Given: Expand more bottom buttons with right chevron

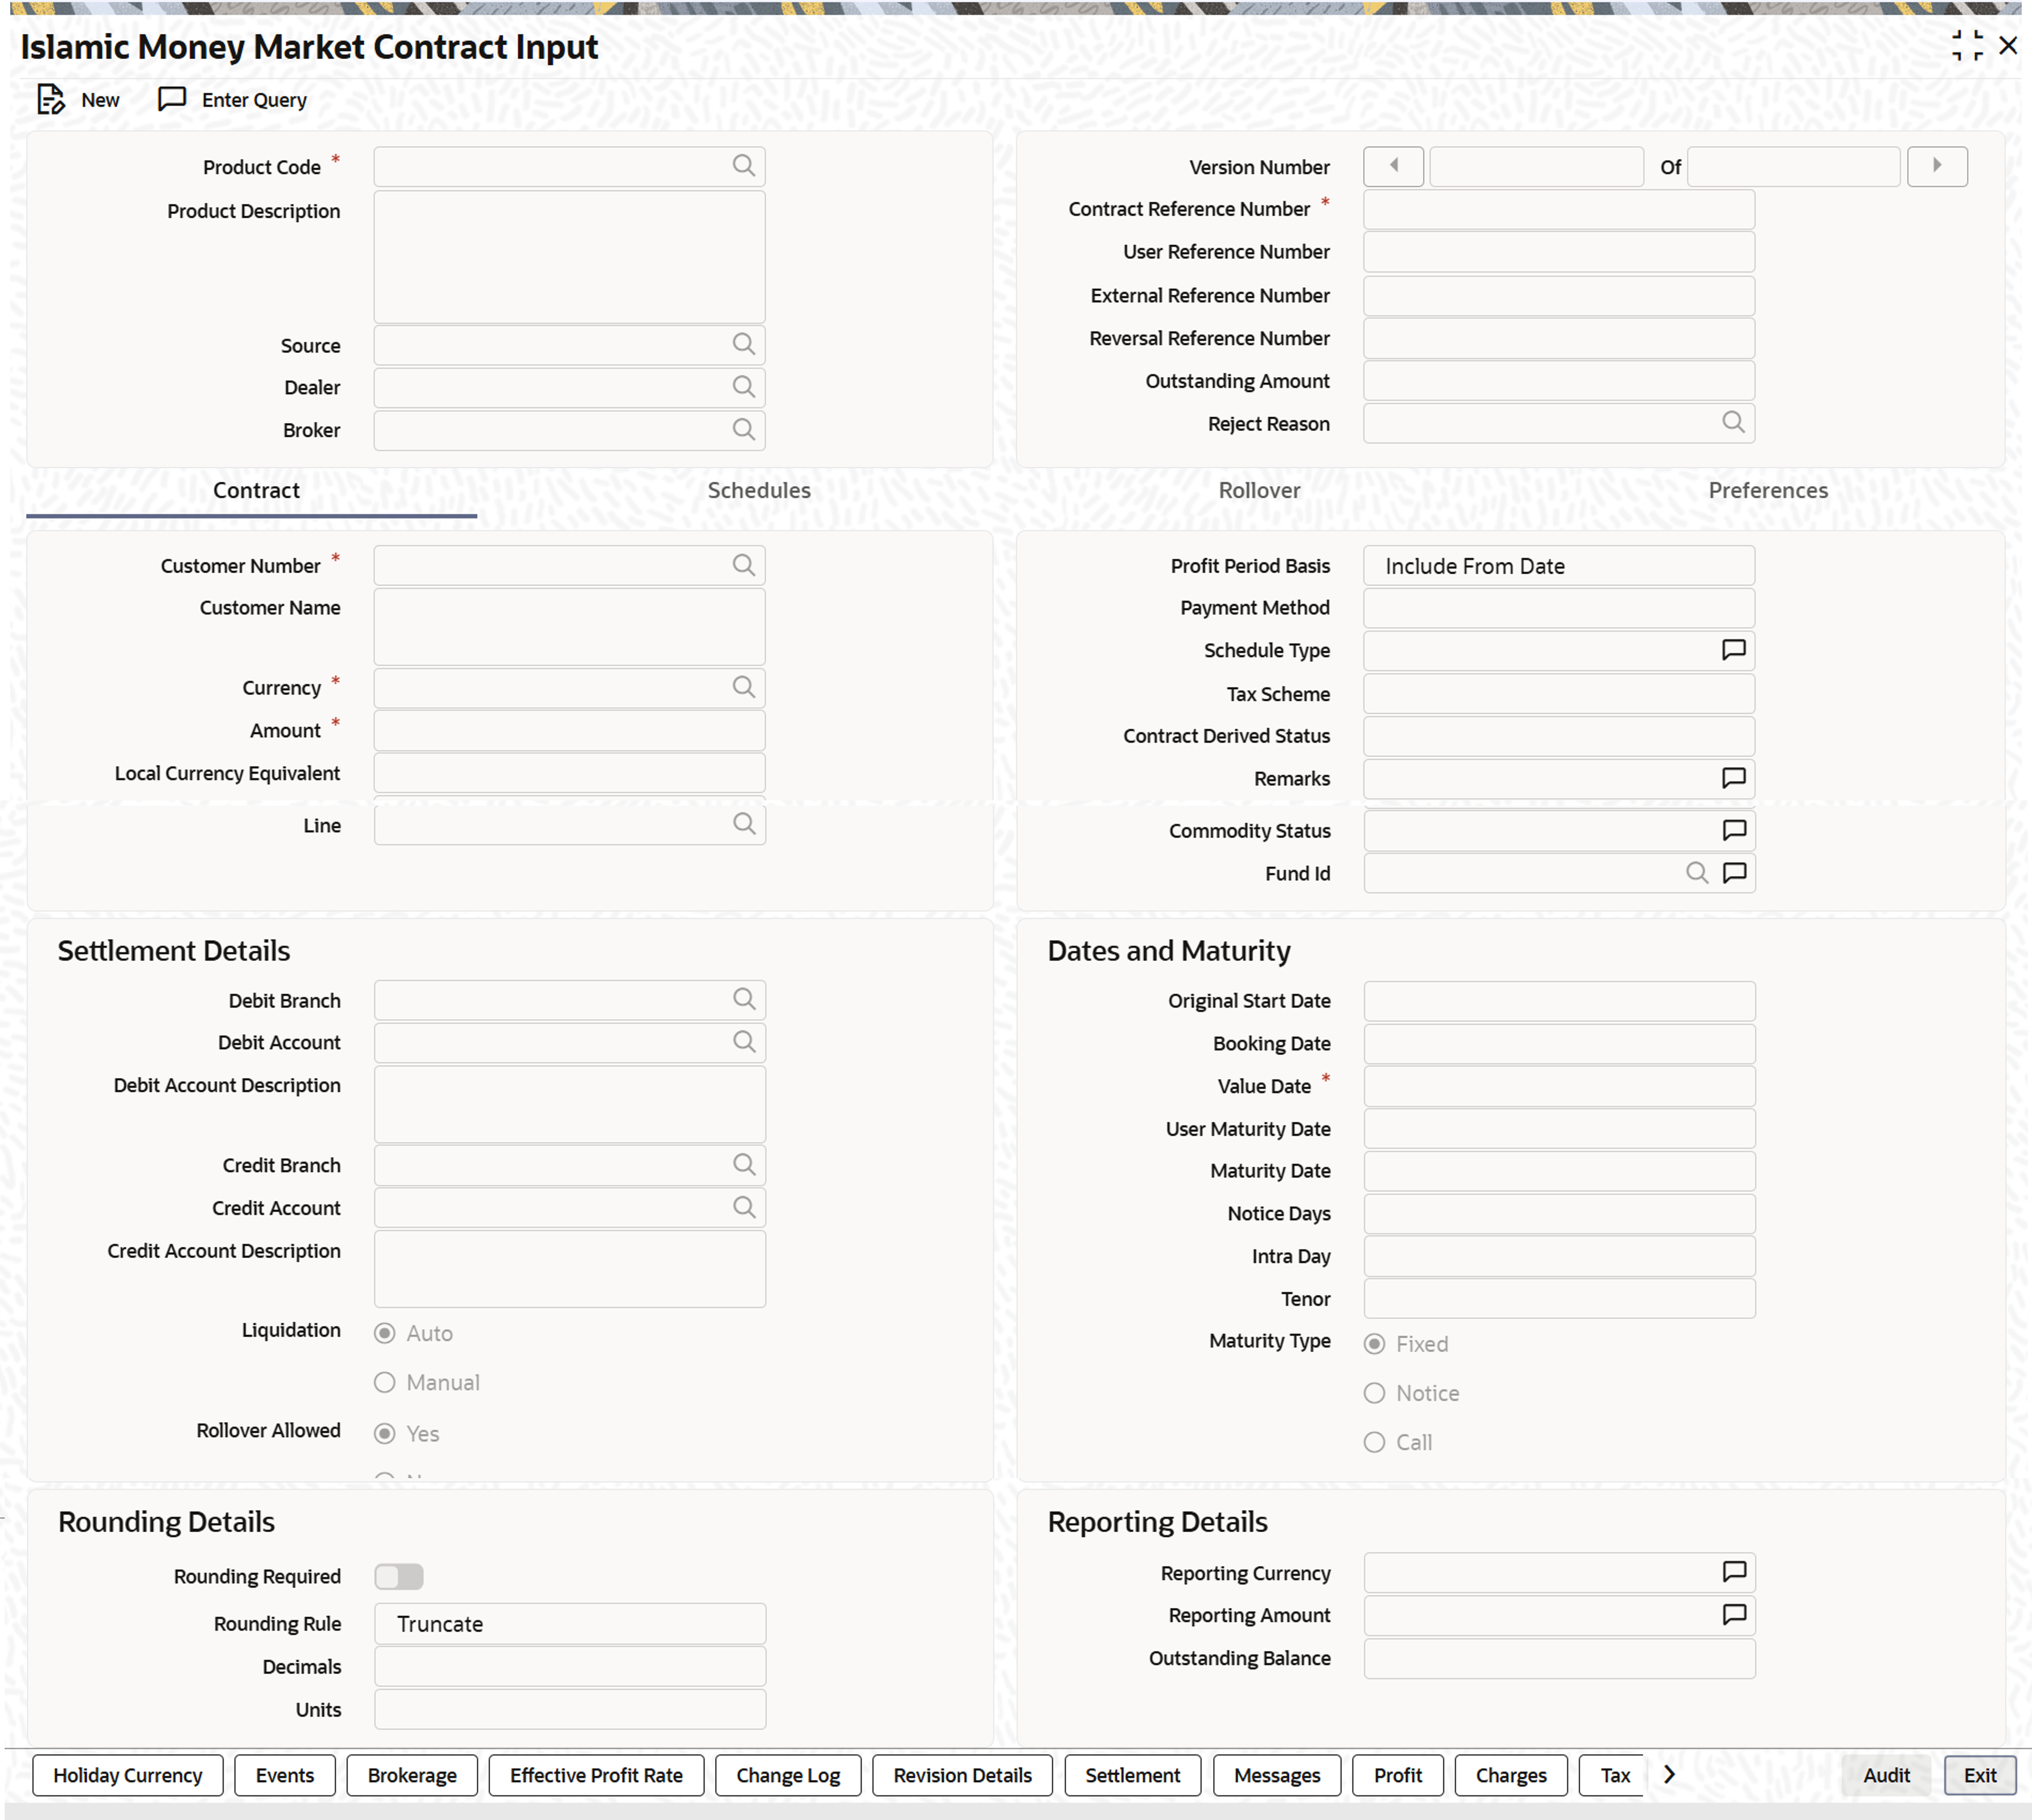Looking at the screenshot, I should [1669, 1774].
